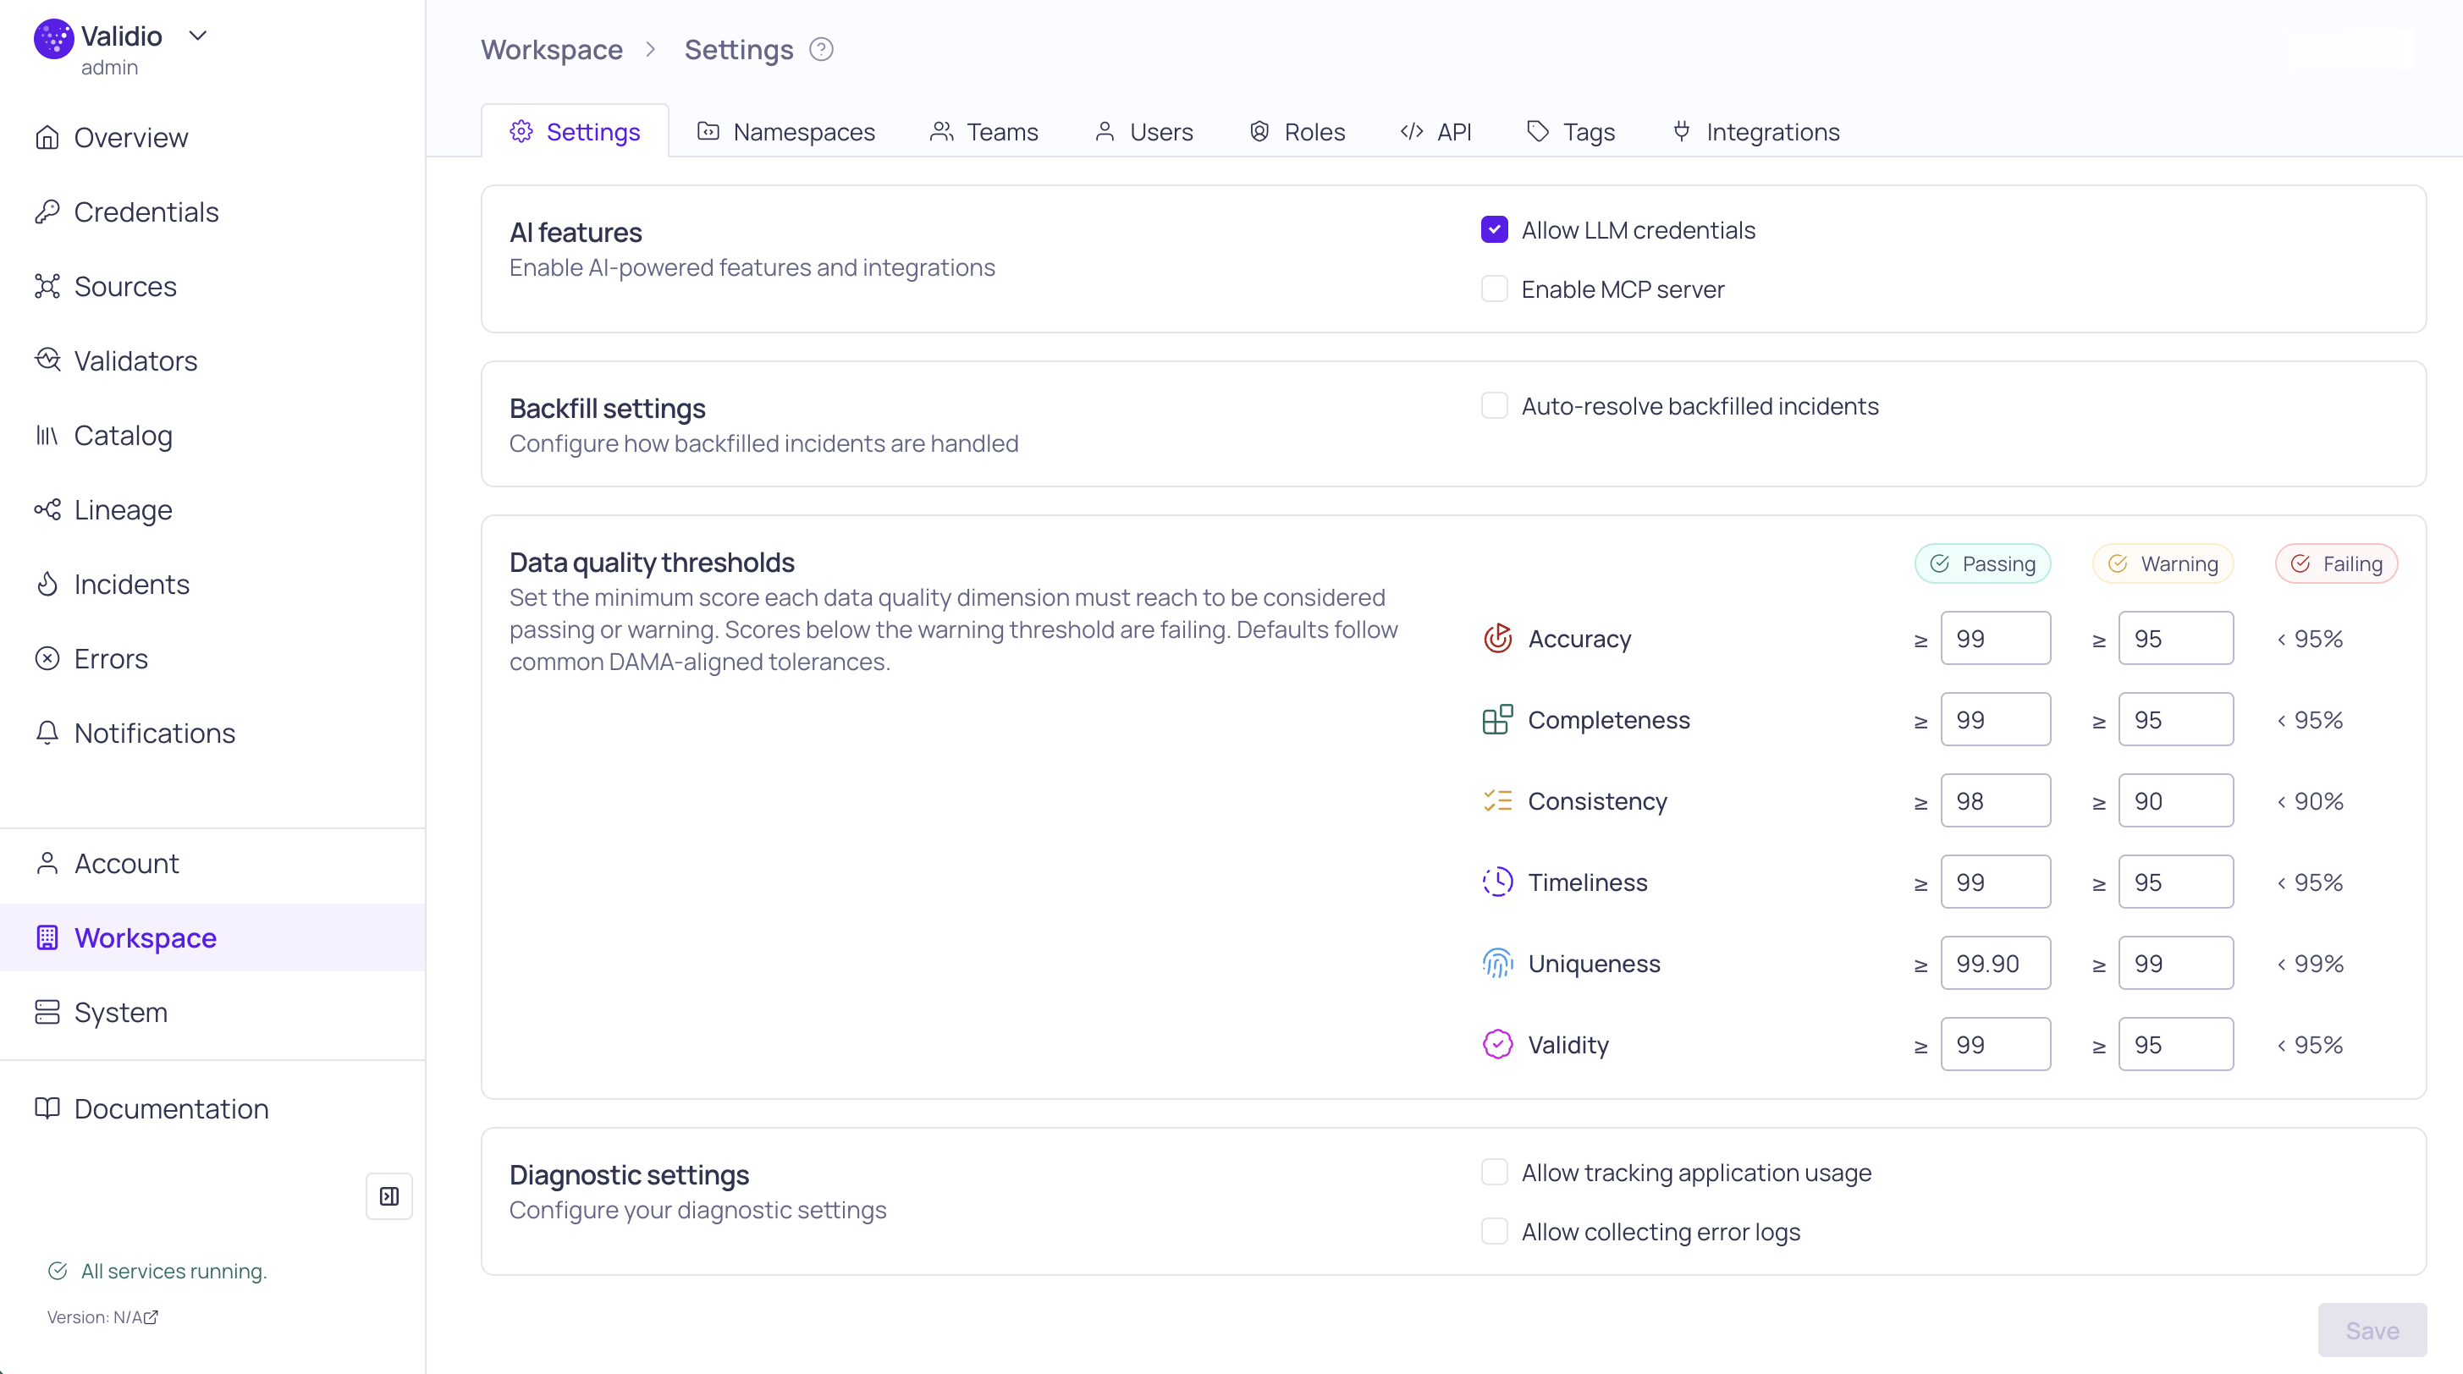The width and height of the screenshot is (2463, 1374).
Task: Enable Allow collecting error logs
Action: point(1495,1232)
